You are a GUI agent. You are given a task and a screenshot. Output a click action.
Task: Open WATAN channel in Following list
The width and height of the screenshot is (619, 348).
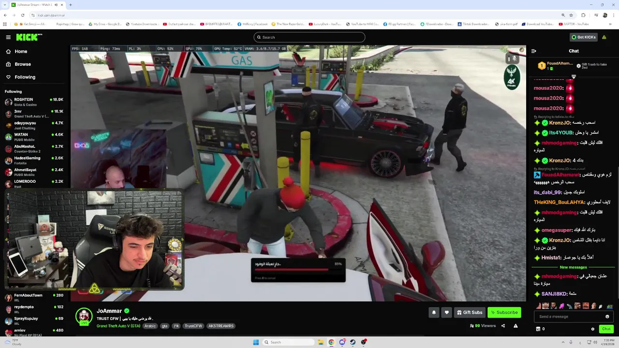[x=34, y=137]
